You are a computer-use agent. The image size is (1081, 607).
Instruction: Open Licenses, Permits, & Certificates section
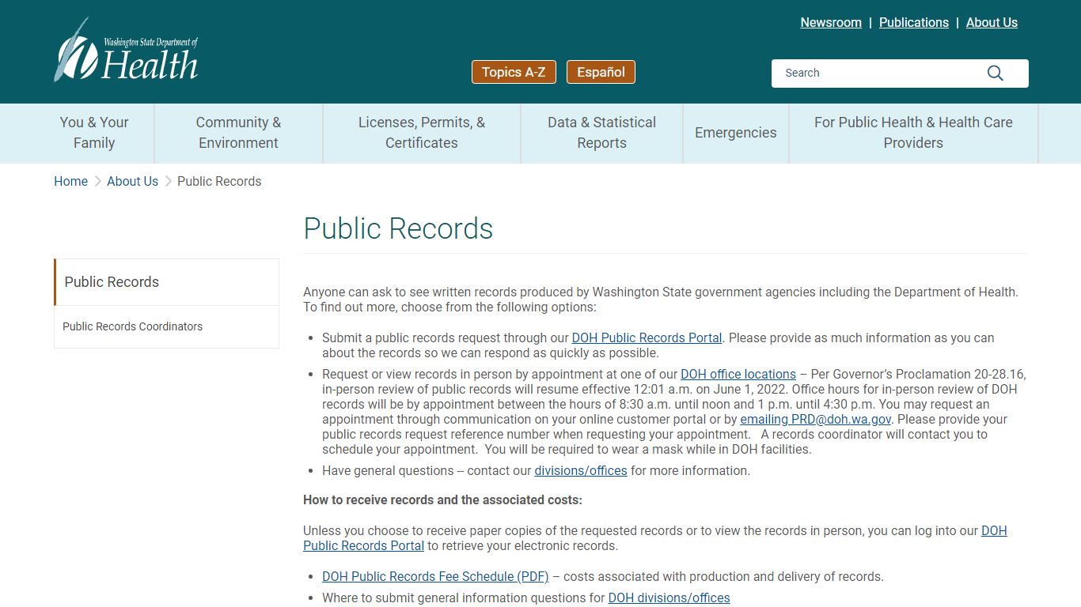(421, 133)
